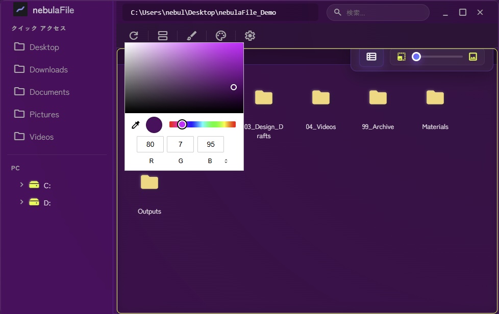Click the large thumbnail size icon
Image resolution: width=499 pixels, height=314 pixels.
pos(473,57)
